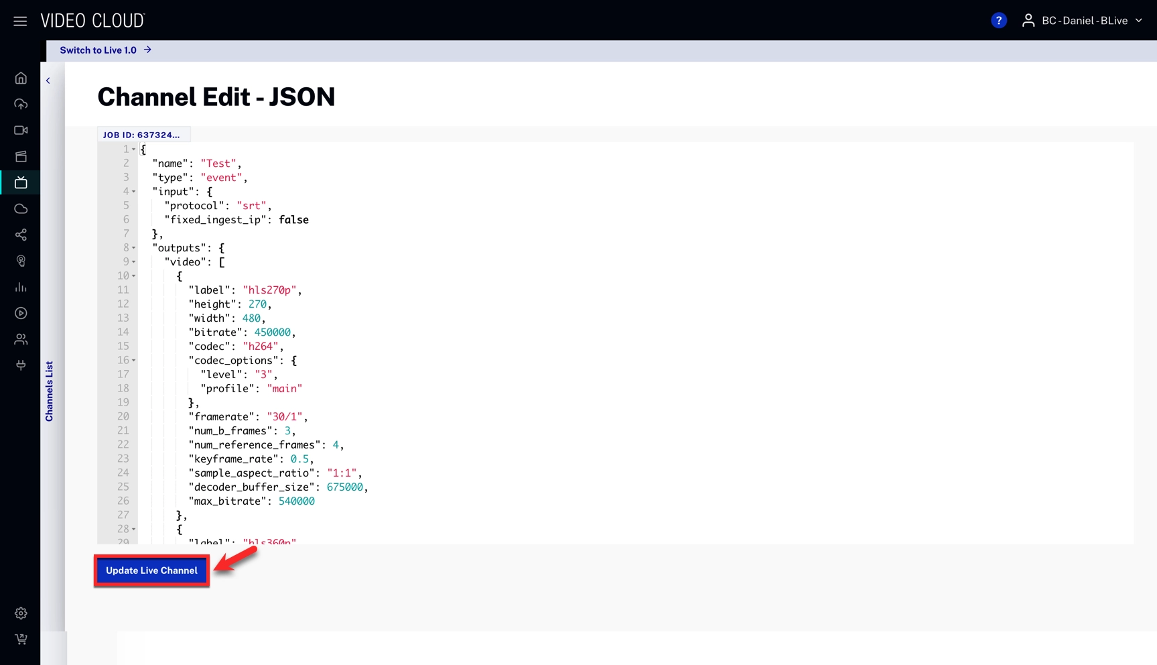Select the JOB ID: 637324... tab
Screen dimensions: 1157x665
pos(141,135)
